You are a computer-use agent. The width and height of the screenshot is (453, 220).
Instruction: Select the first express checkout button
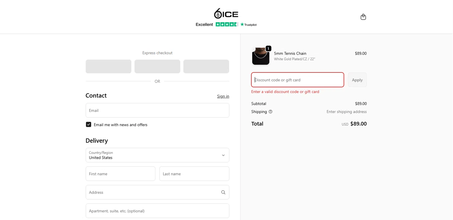pyautogui.click(x=108, y=66)
